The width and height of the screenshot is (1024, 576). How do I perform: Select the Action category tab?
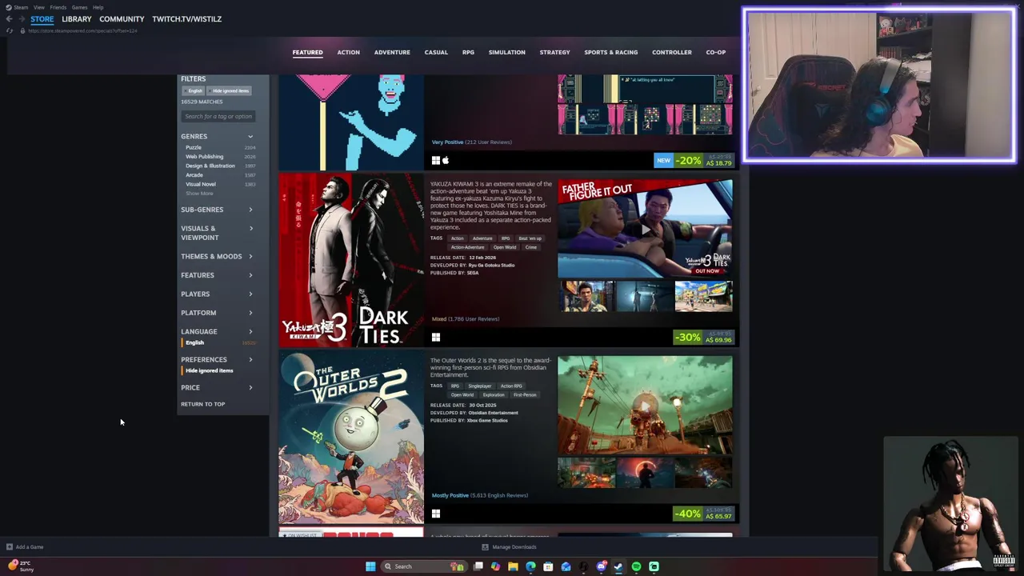pyautogui.click(x=348, y=52)
